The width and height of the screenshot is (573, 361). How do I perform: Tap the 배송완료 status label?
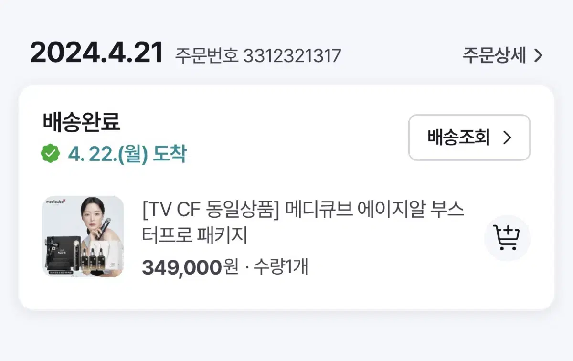pyautogui.click(x=81, y=122)
